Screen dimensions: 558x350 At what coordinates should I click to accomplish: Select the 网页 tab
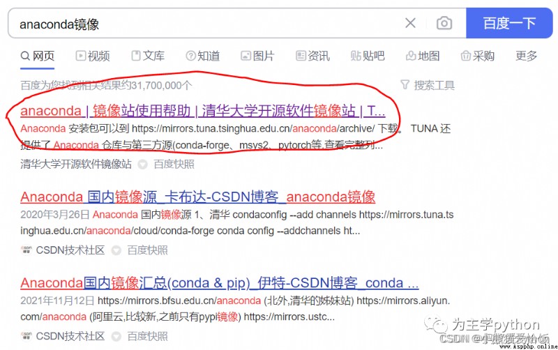pyautogui.click(x=38, y=56)
